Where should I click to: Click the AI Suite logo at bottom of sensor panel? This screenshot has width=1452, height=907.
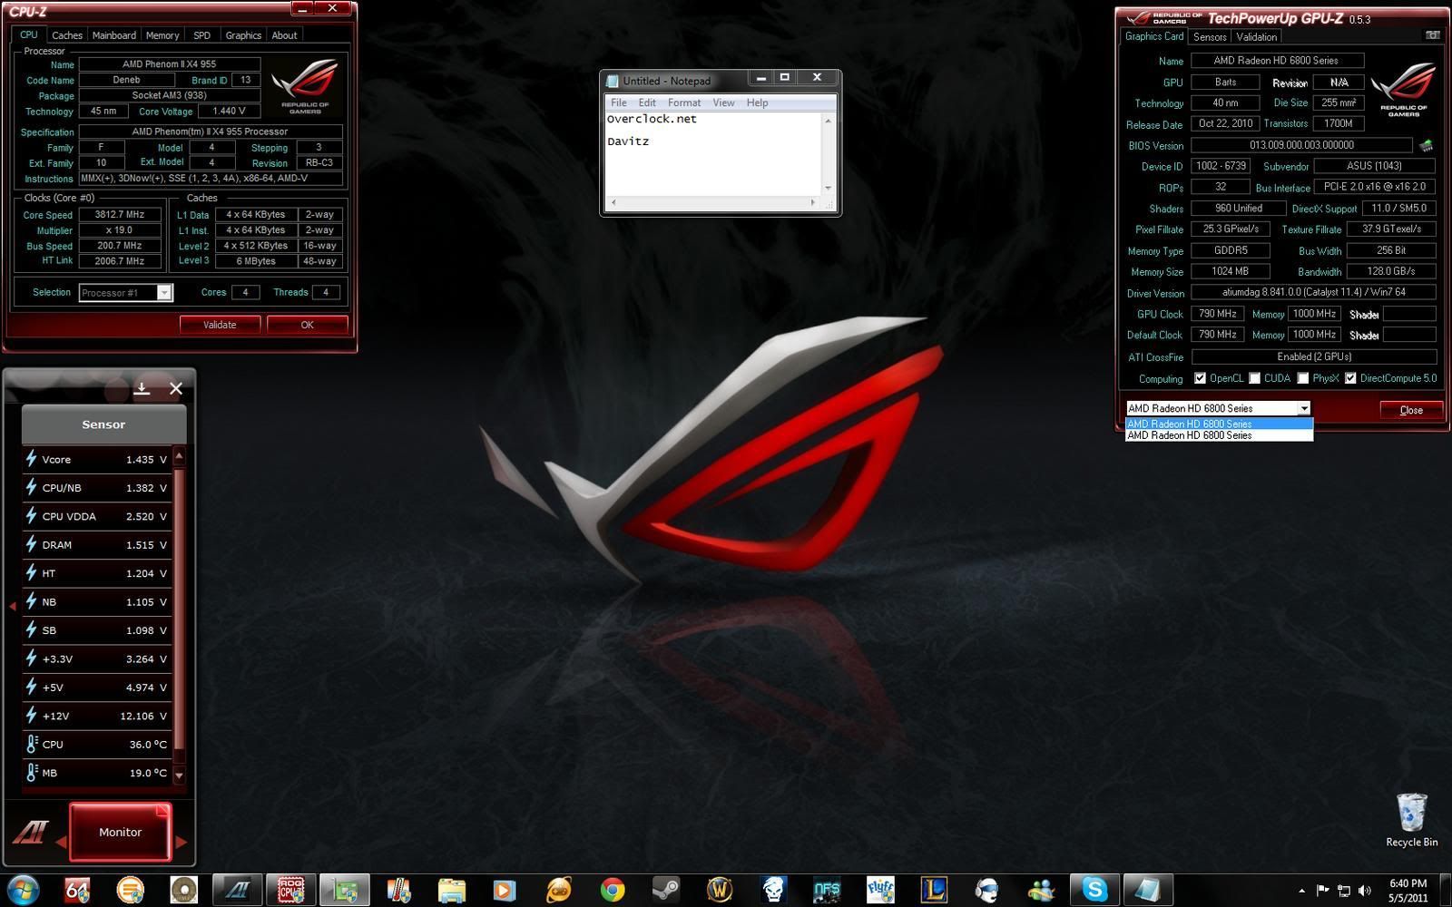pyautogui.click(x=29, y=832)
